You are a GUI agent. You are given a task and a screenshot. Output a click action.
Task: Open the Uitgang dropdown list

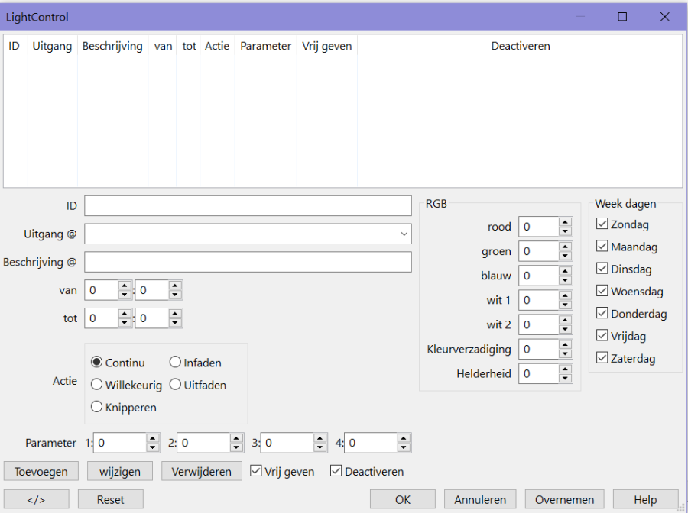[x=404, y=234]
